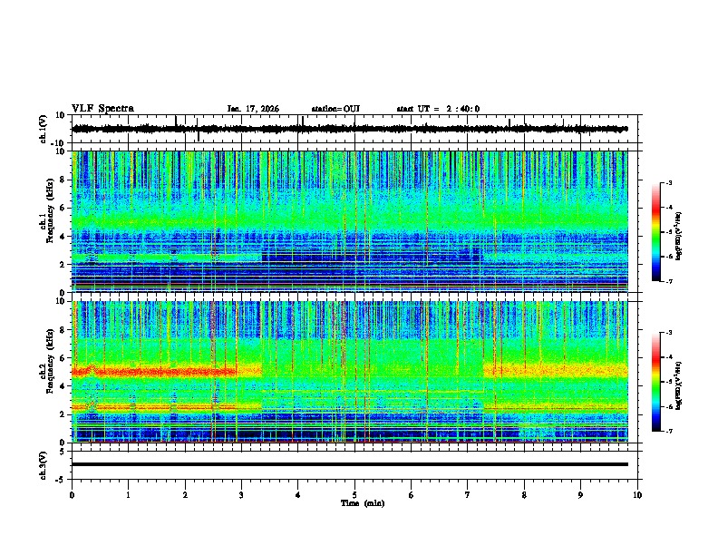The height and width of the screenshot is (555, 718).
Task: Select the 4 minute tick label on time axis
Action: 297,495
